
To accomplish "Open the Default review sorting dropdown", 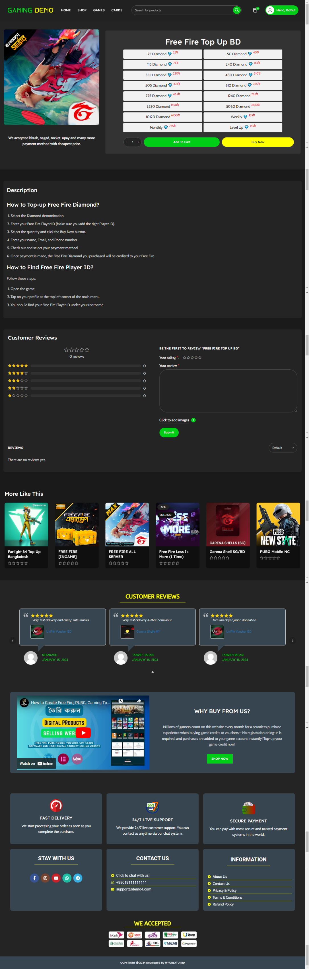I will tap(283, 448).
